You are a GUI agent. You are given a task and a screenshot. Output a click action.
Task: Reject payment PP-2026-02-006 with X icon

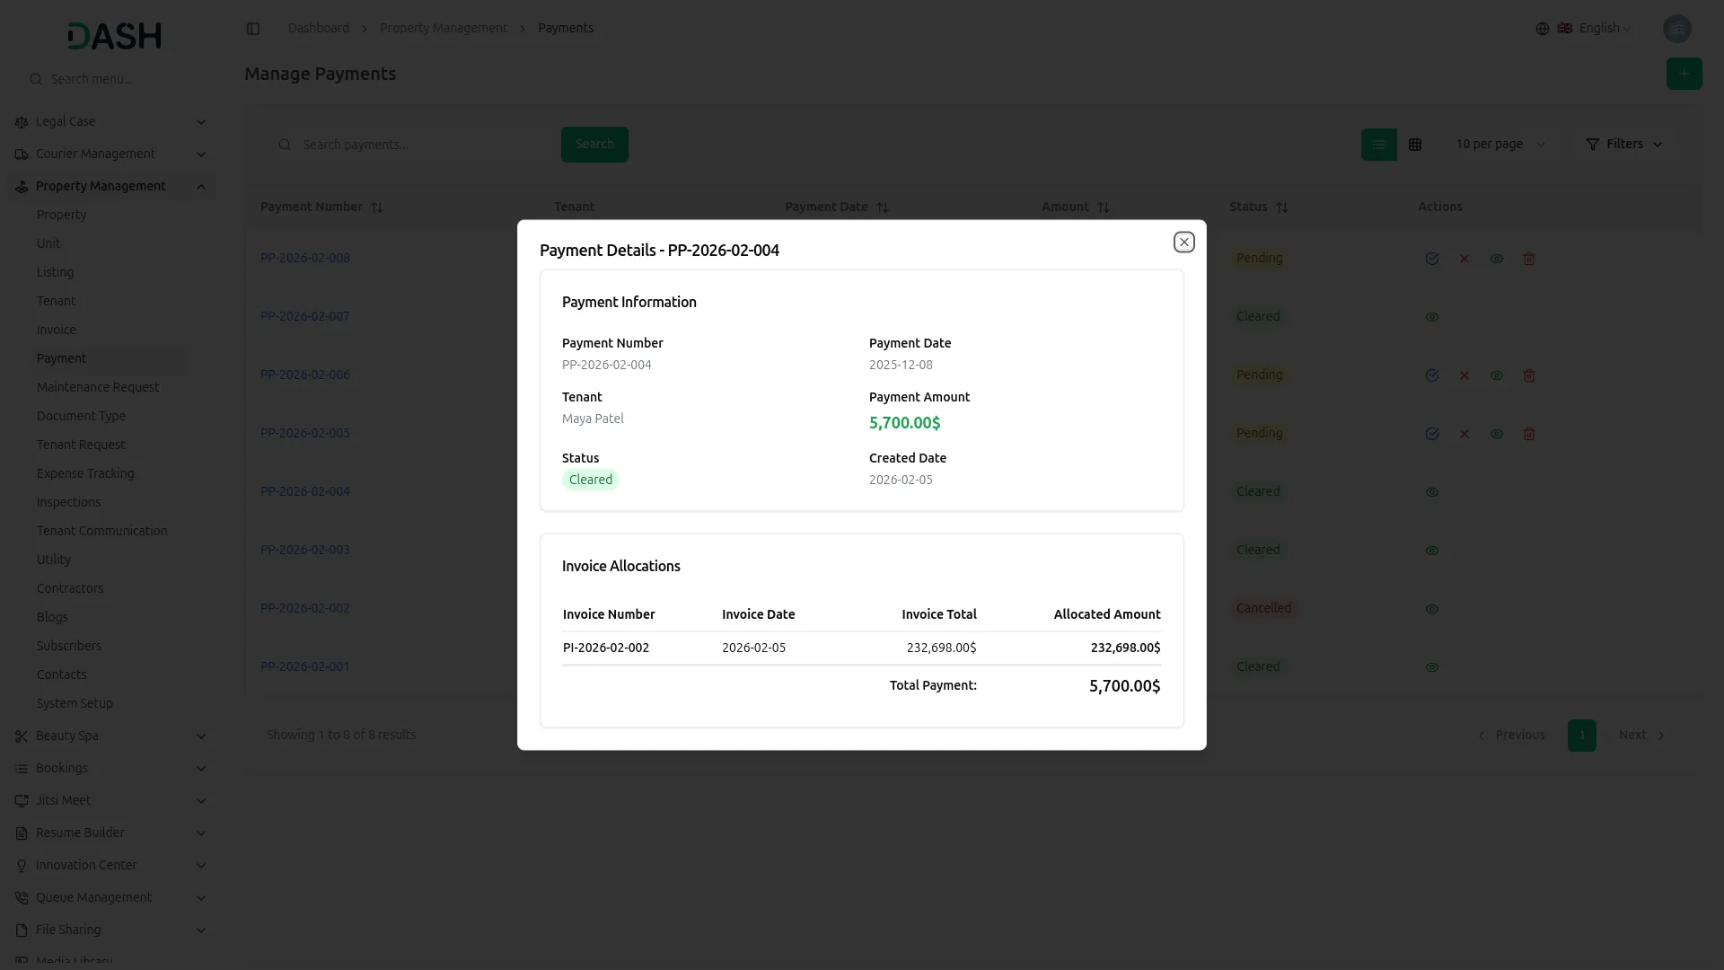1465,375
